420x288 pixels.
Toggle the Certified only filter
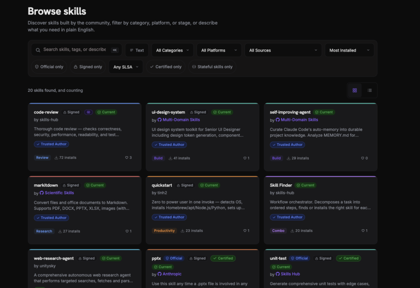coord(166,67)
